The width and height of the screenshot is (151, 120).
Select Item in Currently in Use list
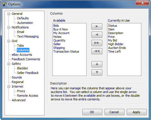coord(111,29)
